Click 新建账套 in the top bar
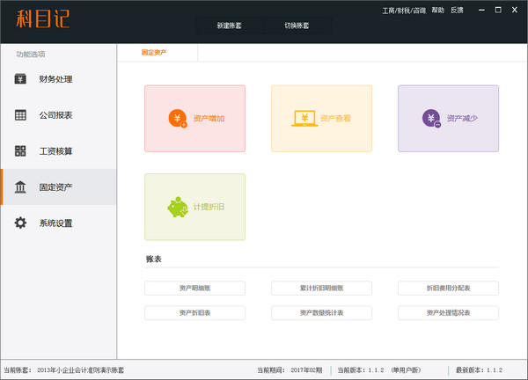The width and height of the screenshot is (528, 380). (229, 26)
